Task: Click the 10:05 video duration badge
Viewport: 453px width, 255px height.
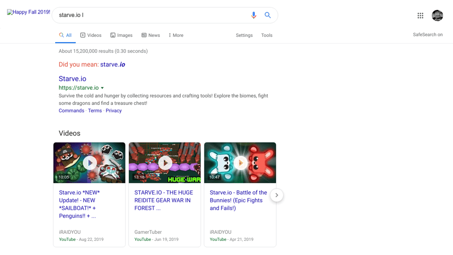Action: pos(64,177)
